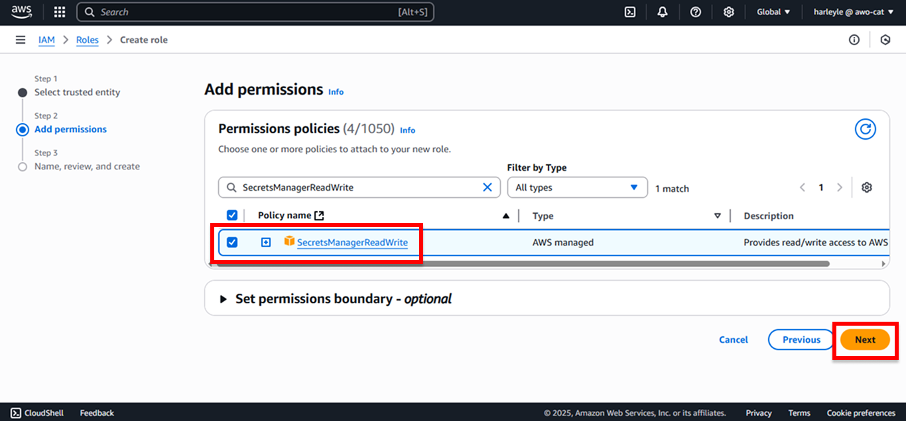The image size is (906, 421).
Task: Open Info link beside Add permissions heading
Action: pos(336,92)
